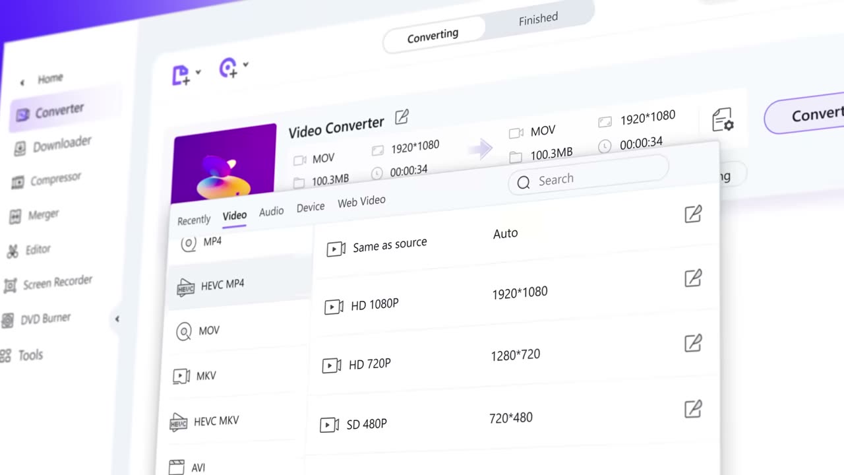Click the video file thumbnail

tap(224, 164)
